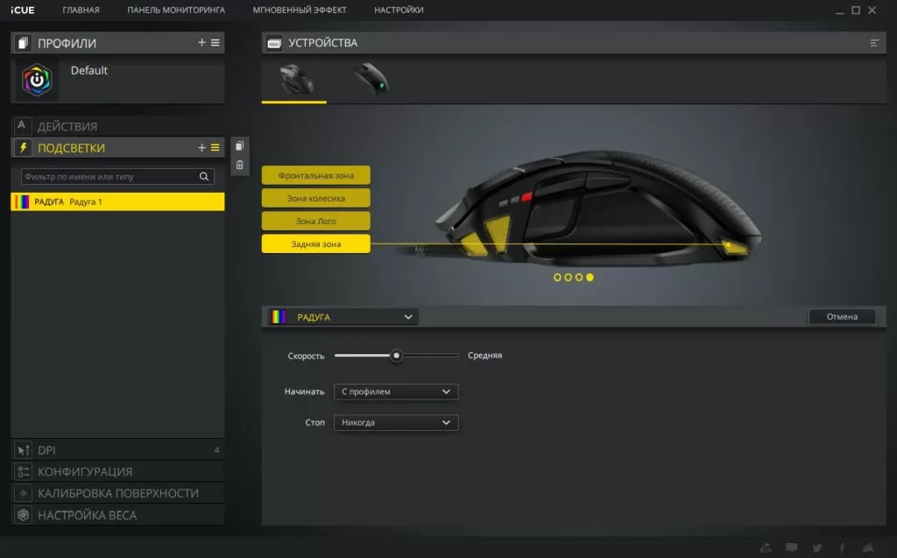Open the Подсветки options menu icon

[215, 148]
